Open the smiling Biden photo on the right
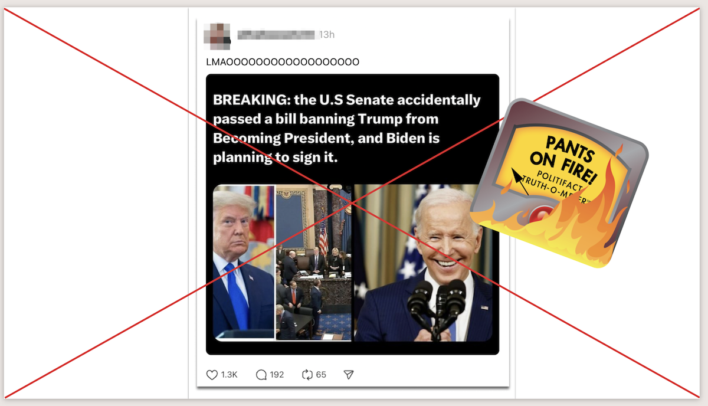 coord(422,263)
